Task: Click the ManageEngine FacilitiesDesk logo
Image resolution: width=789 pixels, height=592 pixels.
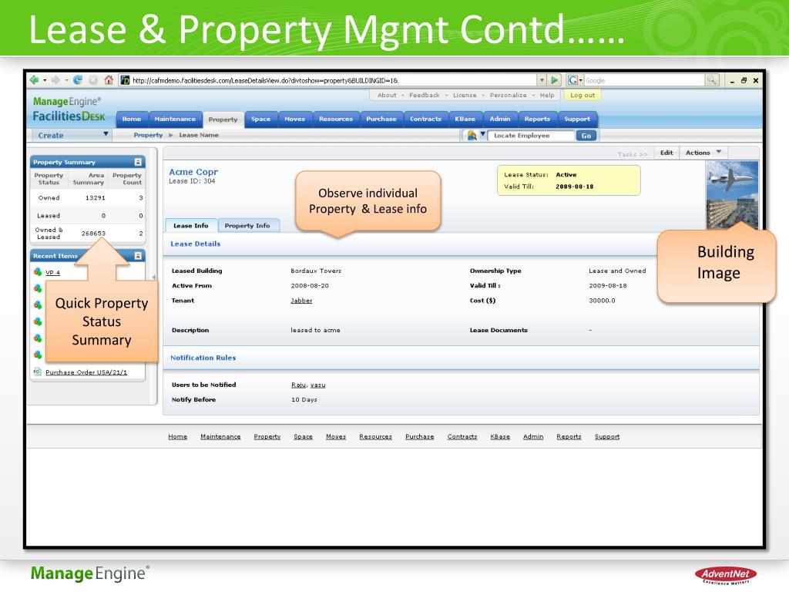Action: [x=69, y=109]
